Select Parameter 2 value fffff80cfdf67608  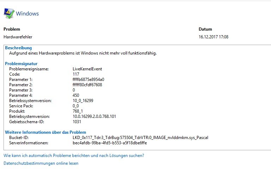pos(87,85)
